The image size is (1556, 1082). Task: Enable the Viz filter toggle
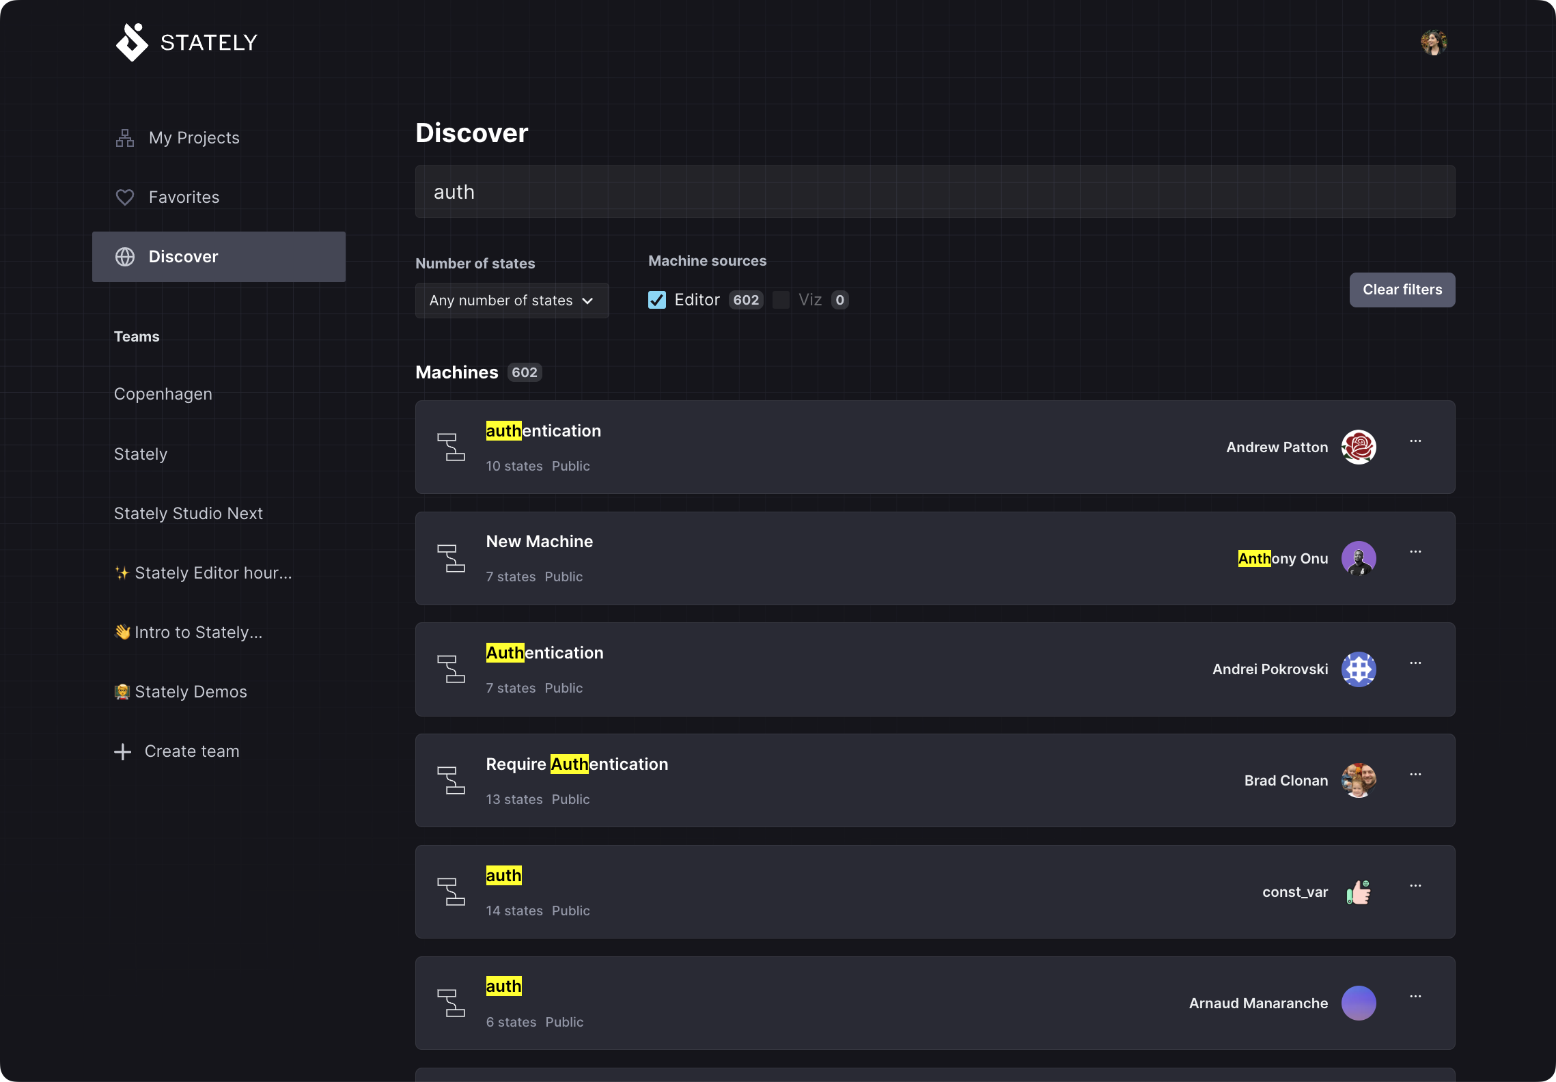[783, 299]
